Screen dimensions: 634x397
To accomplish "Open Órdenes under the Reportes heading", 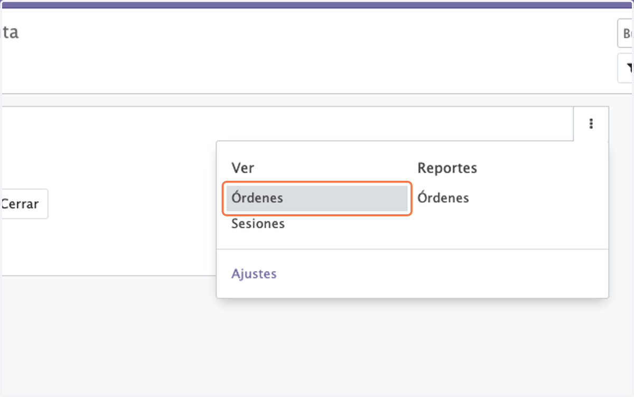I will click(443, 198).
